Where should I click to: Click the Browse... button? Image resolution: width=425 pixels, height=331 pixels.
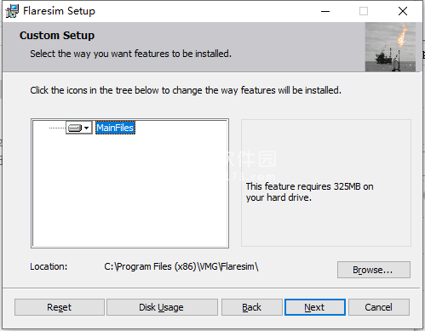(x=374, y=270)
